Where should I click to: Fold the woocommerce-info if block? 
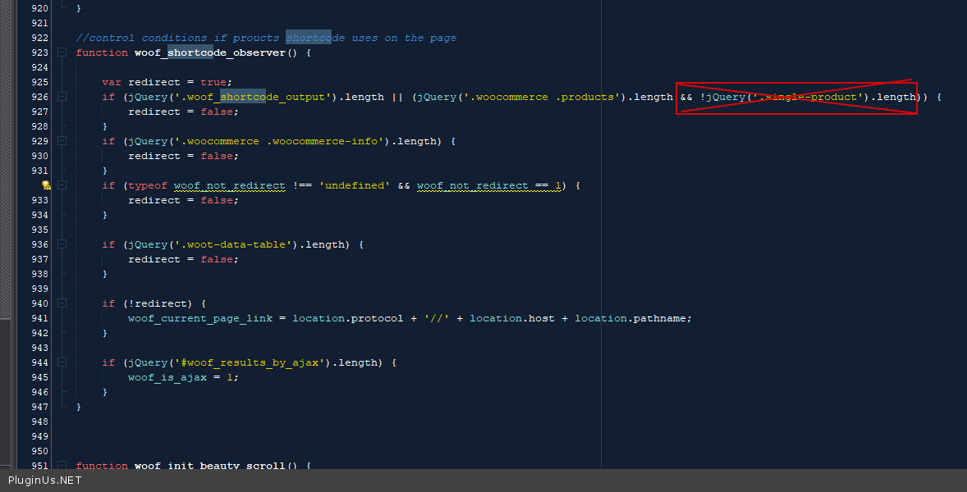(x=62, y=141)
